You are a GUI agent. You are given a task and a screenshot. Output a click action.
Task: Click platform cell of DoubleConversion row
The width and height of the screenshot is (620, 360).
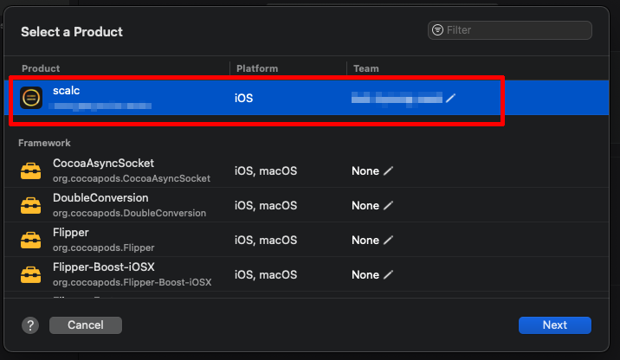266,205
